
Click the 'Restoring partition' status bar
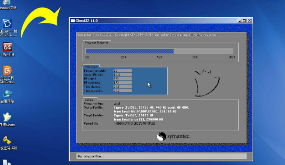[x=161, y=156]
